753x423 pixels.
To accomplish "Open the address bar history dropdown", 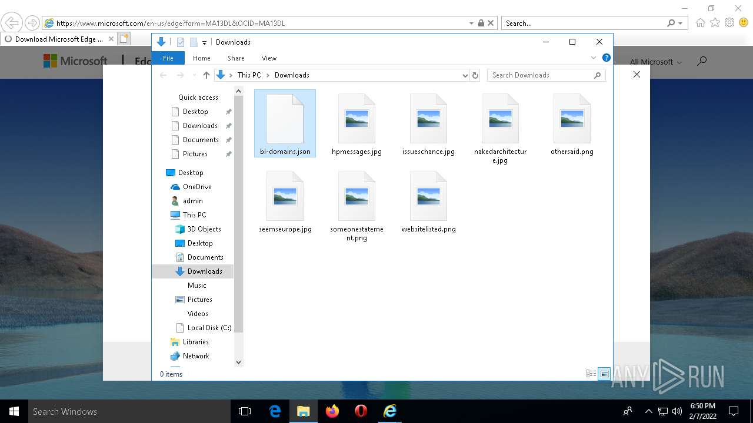I will click(x=465, y=75).
